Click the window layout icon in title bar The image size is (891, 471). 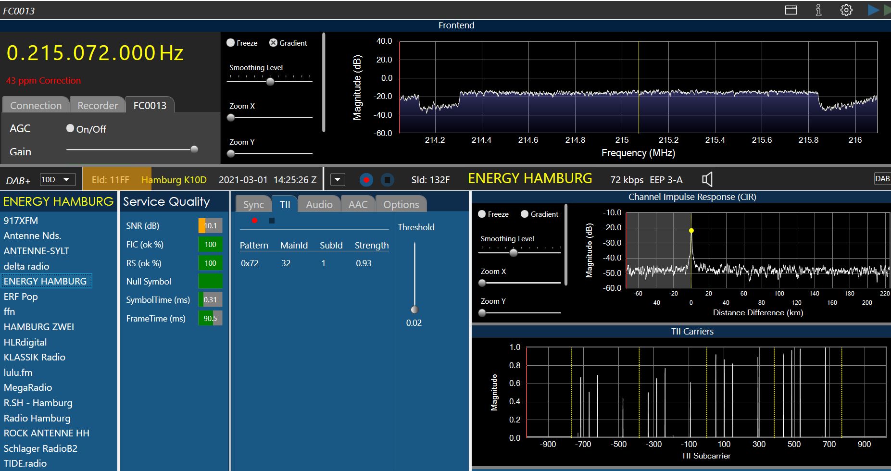[791, 10]
